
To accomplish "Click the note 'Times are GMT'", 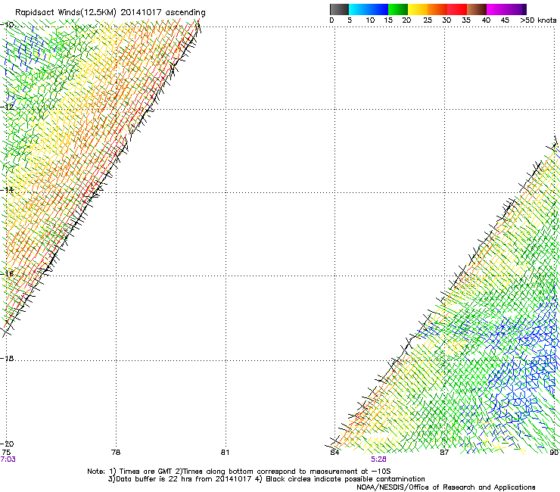I will click(x=145, y=472).
